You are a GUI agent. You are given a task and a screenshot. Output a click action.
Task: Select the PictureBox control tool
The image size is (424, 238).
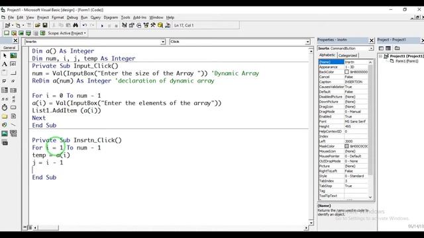click(13, 56)
